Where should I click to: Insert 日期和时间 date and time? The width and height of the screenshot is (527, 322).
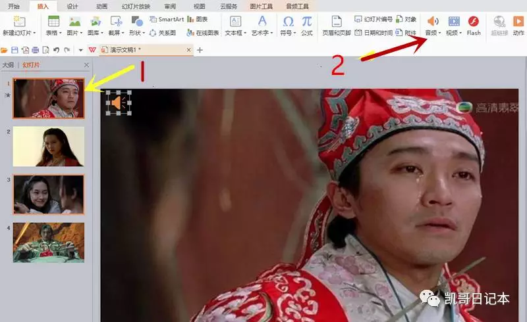(x=374, y=33)
